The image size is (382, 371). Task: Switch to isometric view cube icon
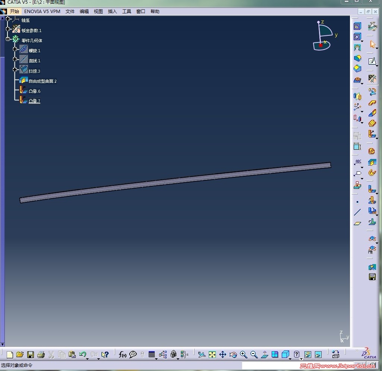[285, 355]
